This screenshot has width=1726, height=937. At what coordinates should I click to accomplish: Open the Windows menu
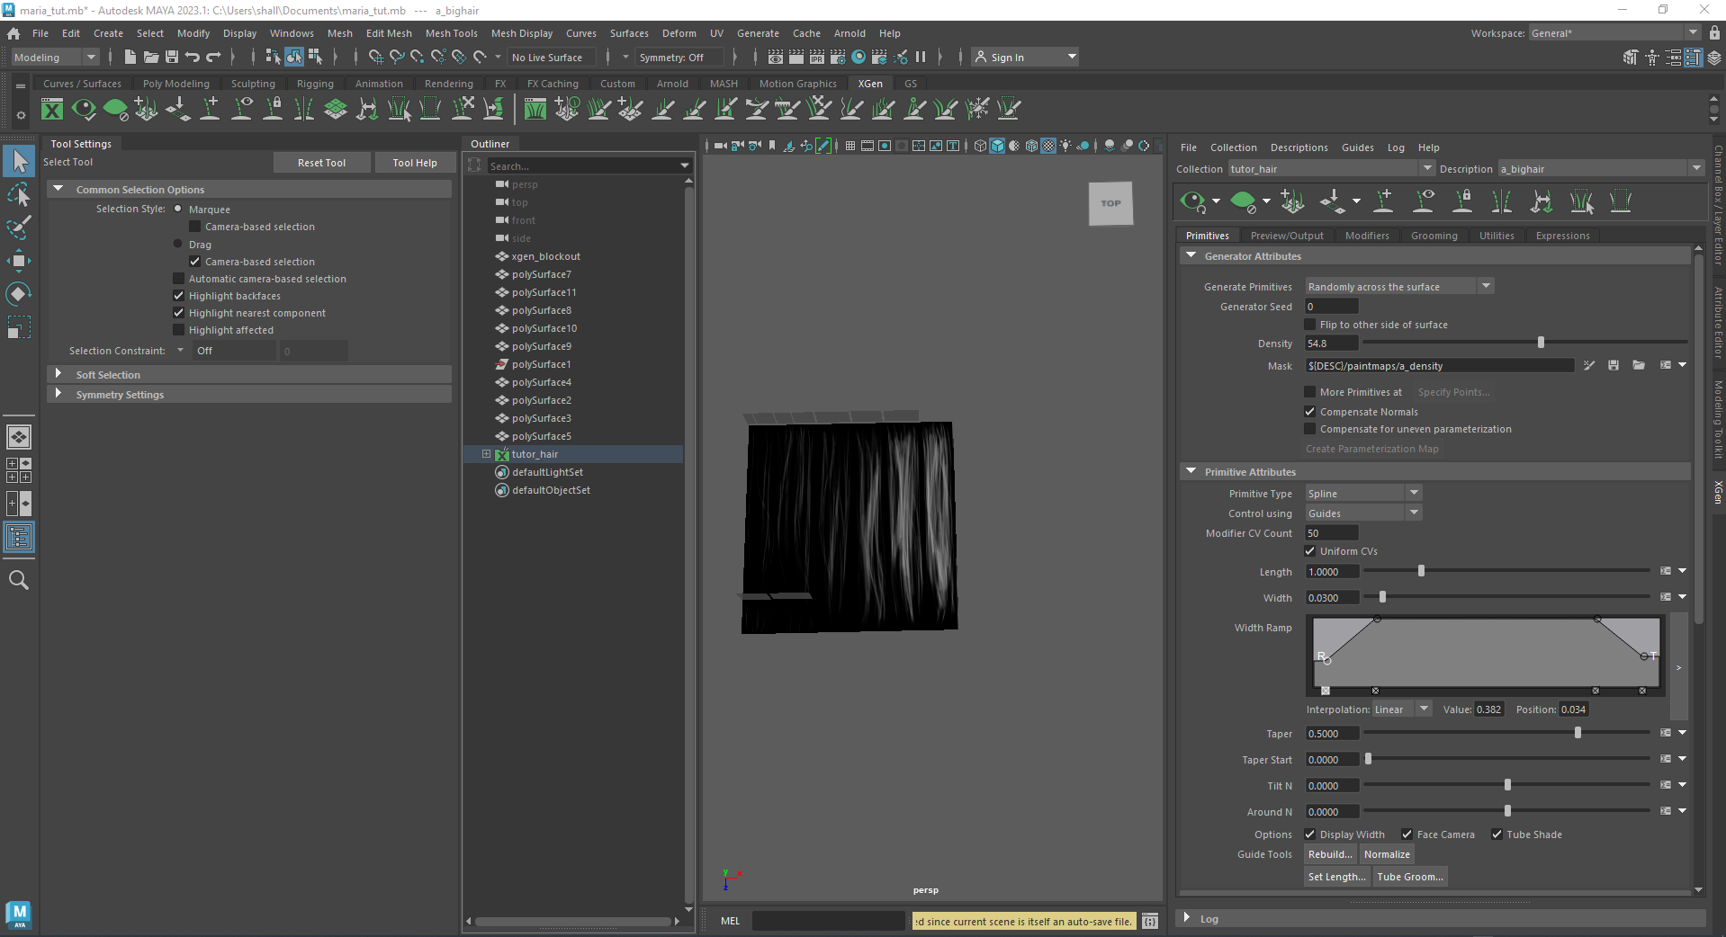291,33
